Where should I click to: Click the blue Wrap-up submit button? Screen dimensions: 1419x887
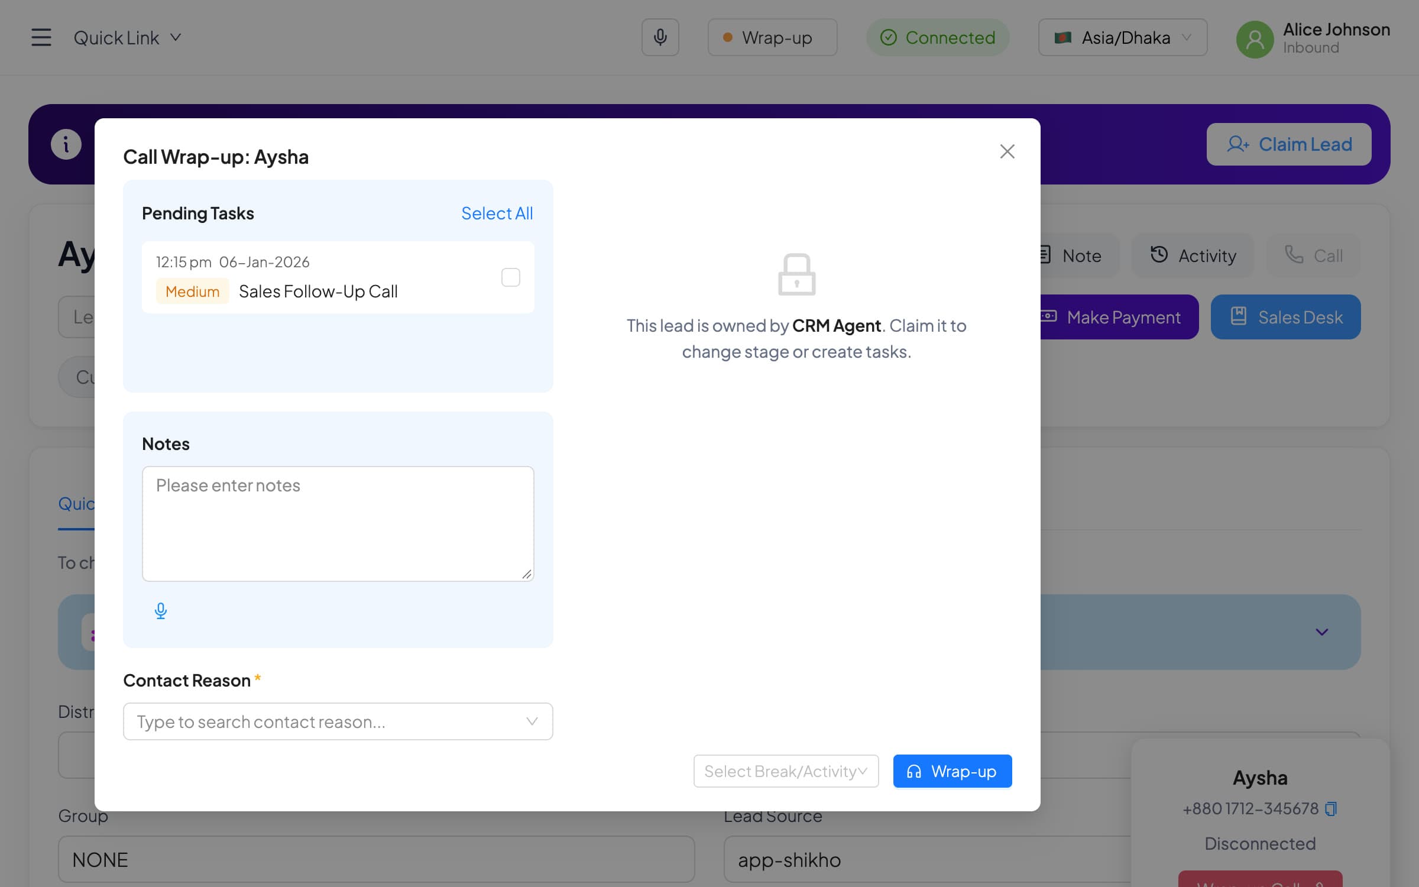953,771
